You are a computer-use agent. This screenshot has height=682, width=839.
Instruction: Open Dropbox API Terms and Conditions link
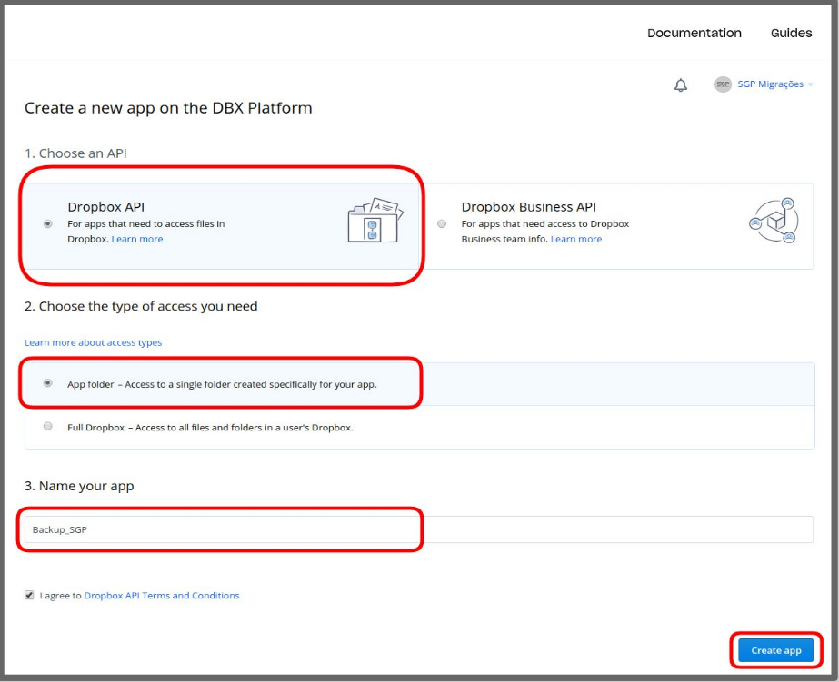[x=161, y=596]
